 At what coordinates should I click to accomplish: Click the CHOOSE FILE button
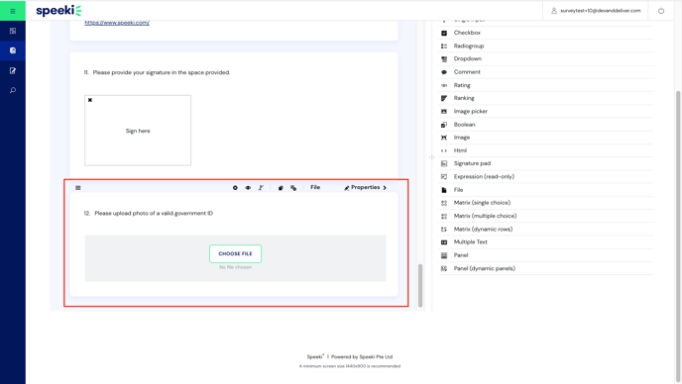pos(235,253)
